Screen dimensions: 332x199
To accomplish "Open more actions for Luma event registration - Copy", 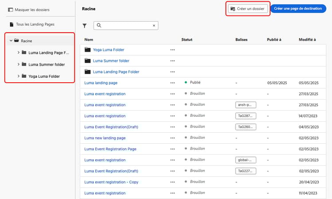I will point(173,182).
